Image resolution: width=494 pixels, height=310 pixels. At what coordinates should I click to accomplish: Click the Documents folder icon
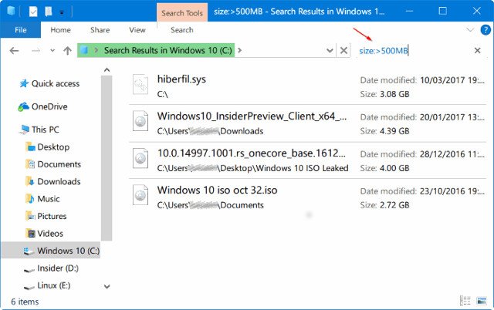[30, 164]
